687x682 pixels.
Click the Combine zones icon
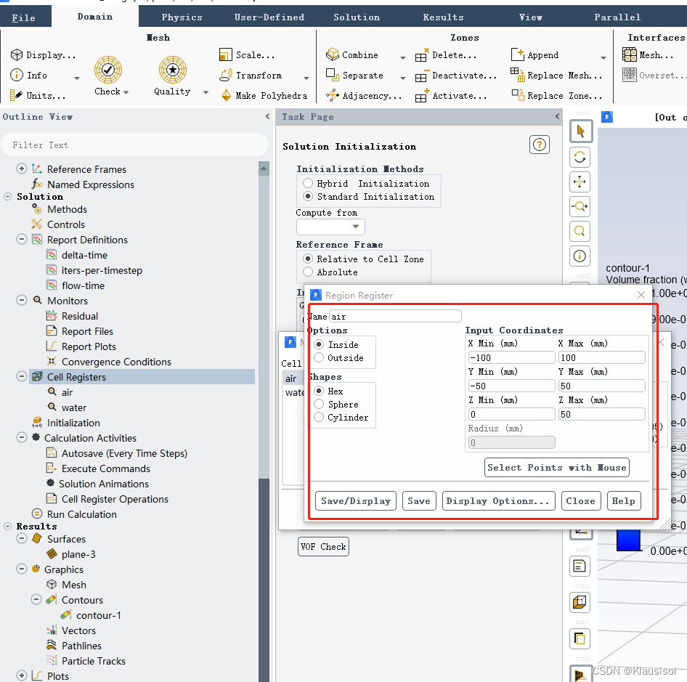[333, 55]
